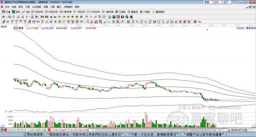Click the Dn=69.2571 value

coord(76,28)
